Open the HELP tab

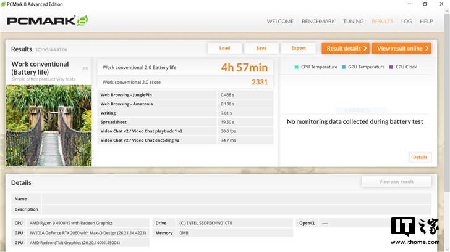427,21
